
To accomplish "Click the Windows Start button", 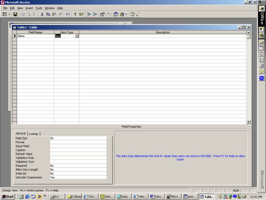I will coord(8,197).
